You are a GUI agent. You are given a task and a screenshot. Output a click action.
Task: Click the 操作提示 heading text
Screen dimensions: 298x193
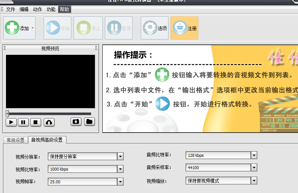[x=133, y=55]
